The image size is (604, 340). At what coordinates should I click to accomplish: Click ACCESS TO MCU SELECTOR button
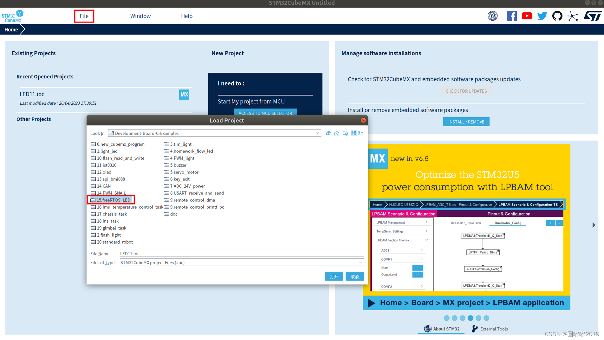click(x=265, y=113)
